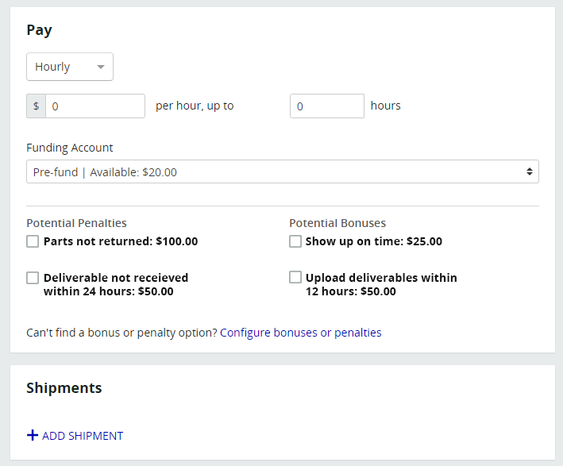Image resolution: width=563 pixels, height=466 pixels.
Task: Click the Funding Account label
Action: click(x=70, y=148)
